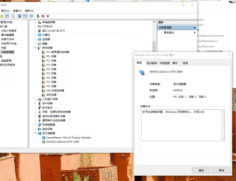
Task: Click the update driver green arrow icon
Action: pyautogui.click(x=38, y=16)
